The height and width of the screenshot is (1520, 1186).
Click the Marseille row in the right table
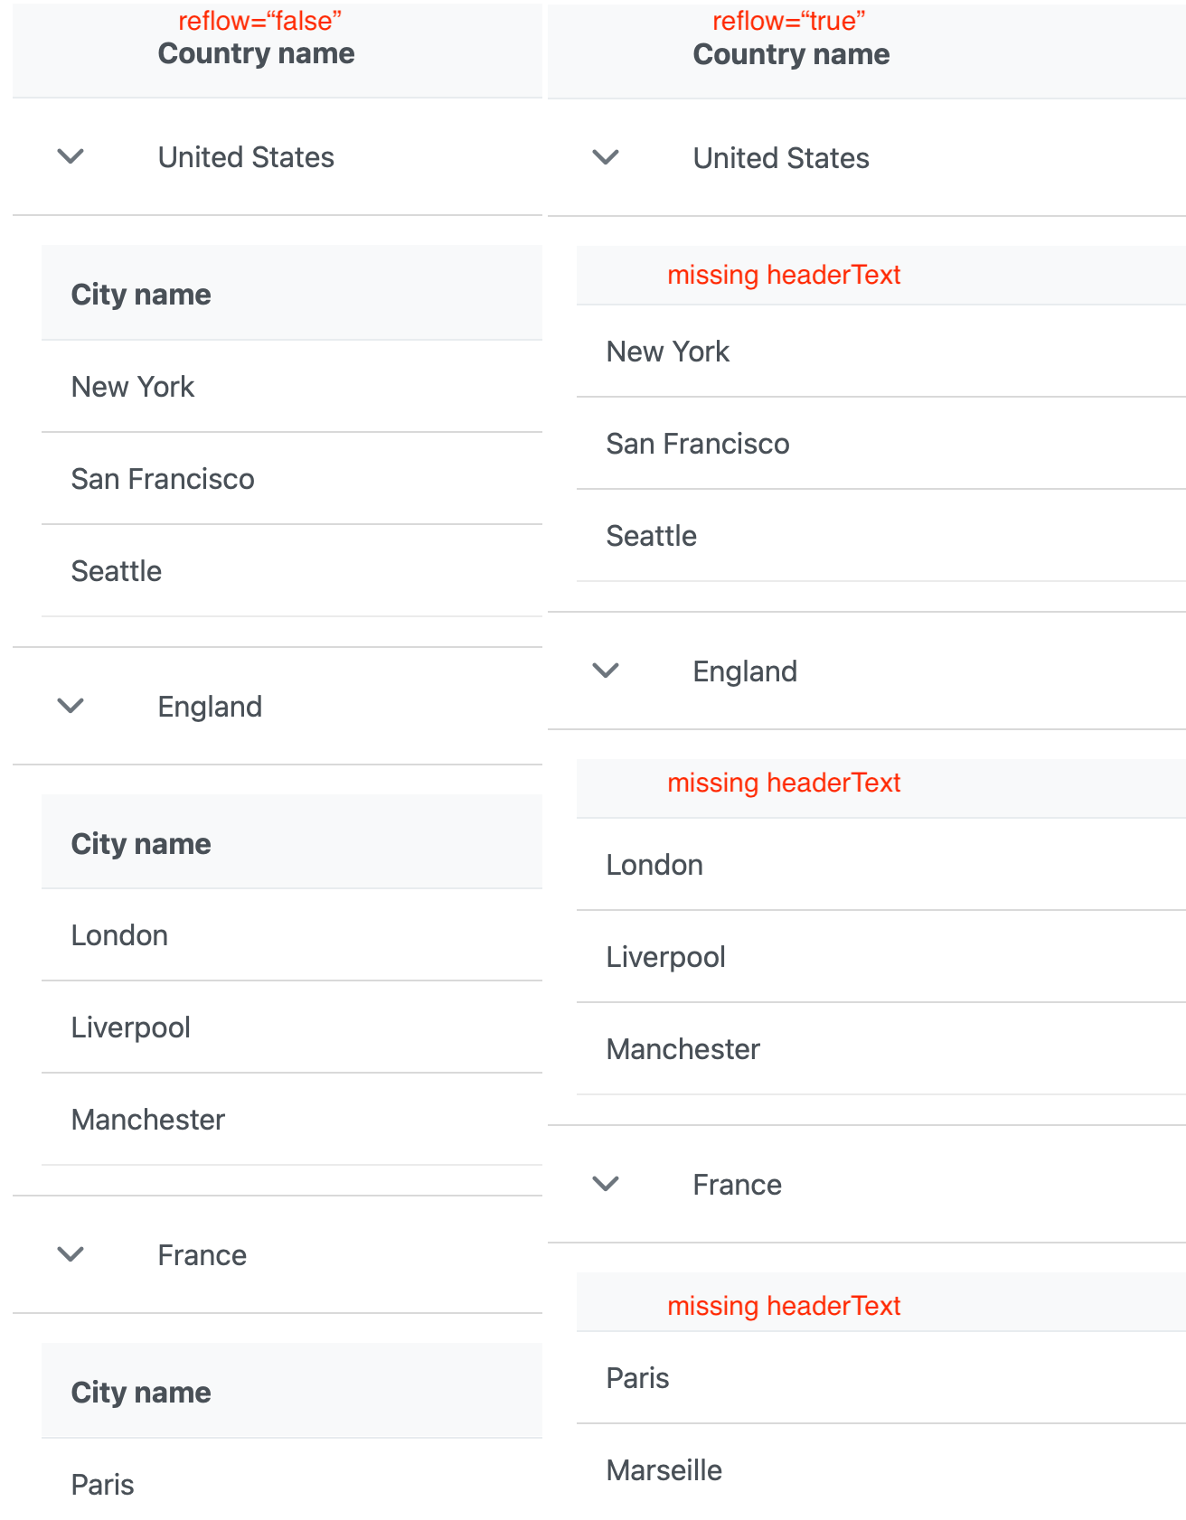(x=665, y=1470)
